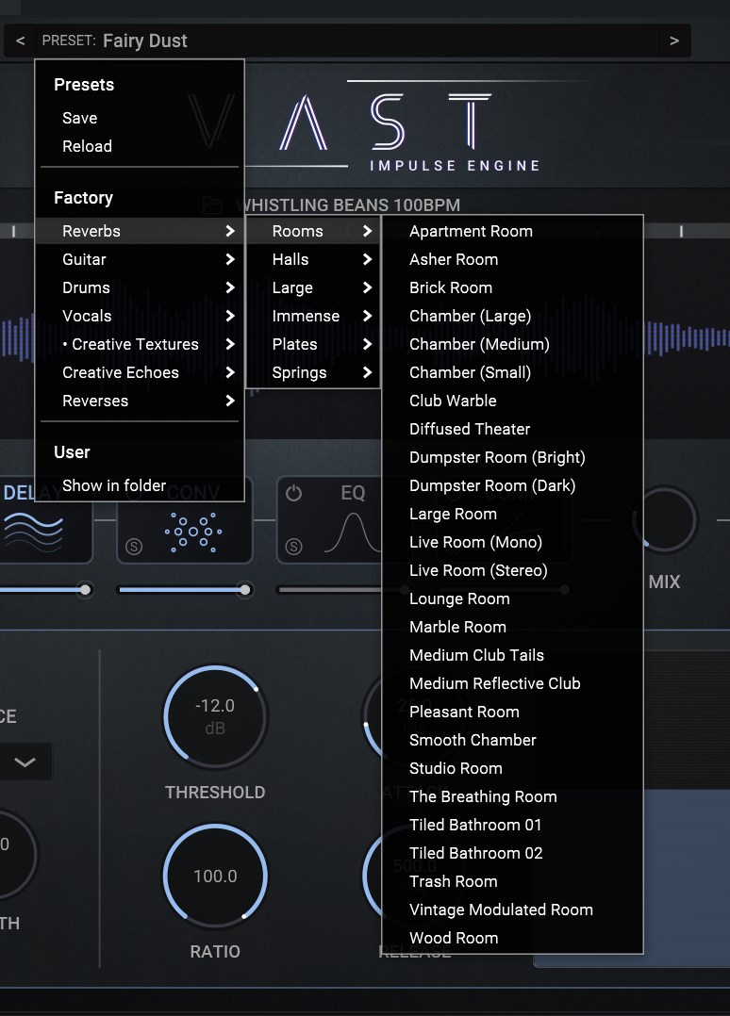Toggle solo on the EQ module
The height and width of the screenshot is (1016, 730).
pyautogui.click(x=293, y=547)
